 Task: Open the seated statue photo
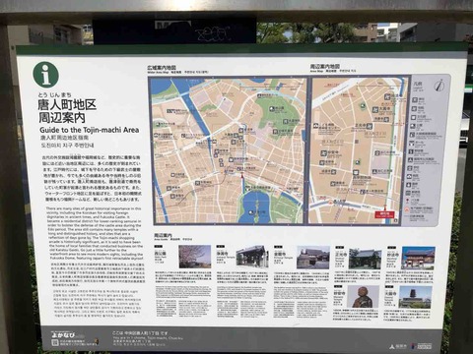pos(363,297)
